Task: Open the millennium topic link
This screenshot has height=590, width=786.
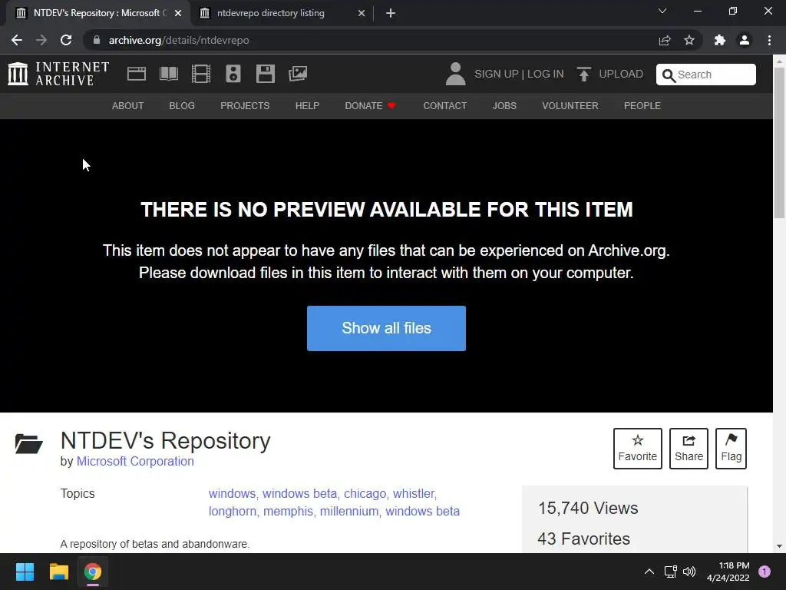Action: pyautogui.click(x=349, y=511)
